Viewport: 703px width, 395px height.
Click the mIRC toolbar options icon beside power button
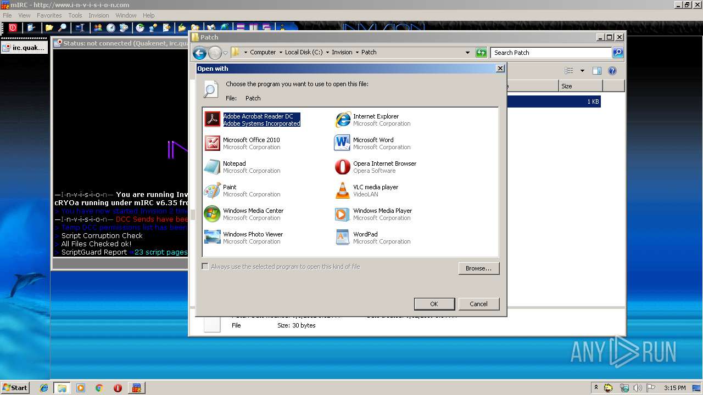click(x=31, y=27)
